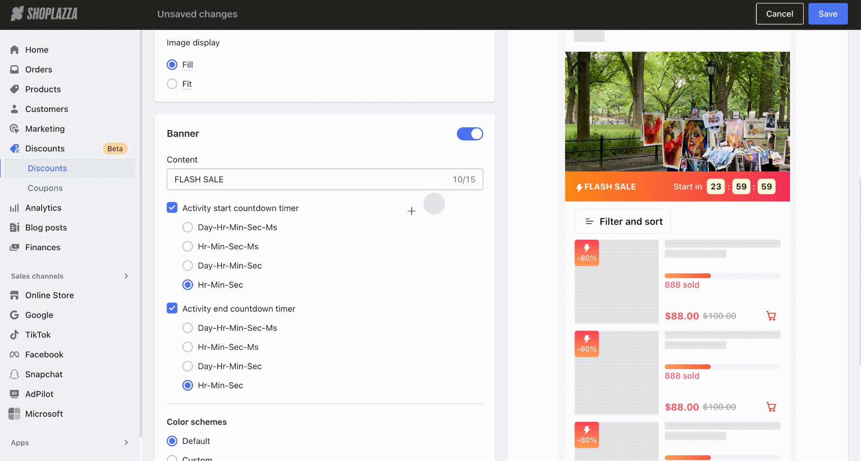Open Analytics via bar chart icon
861x461 pixels.
(14, 208)
